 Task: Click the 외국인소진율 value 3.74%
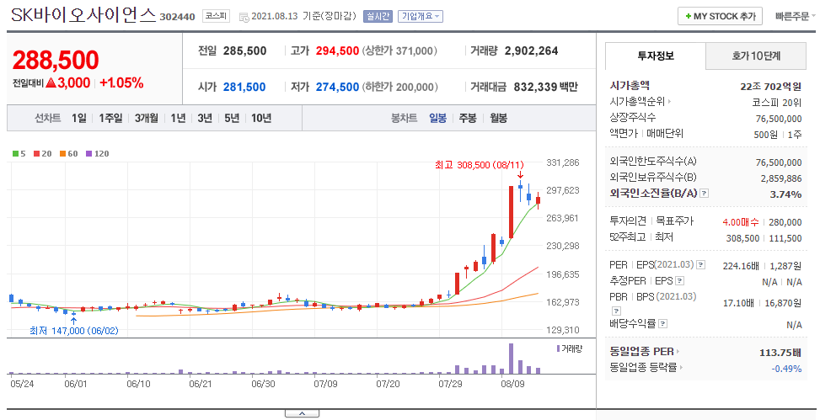(785, 194)
